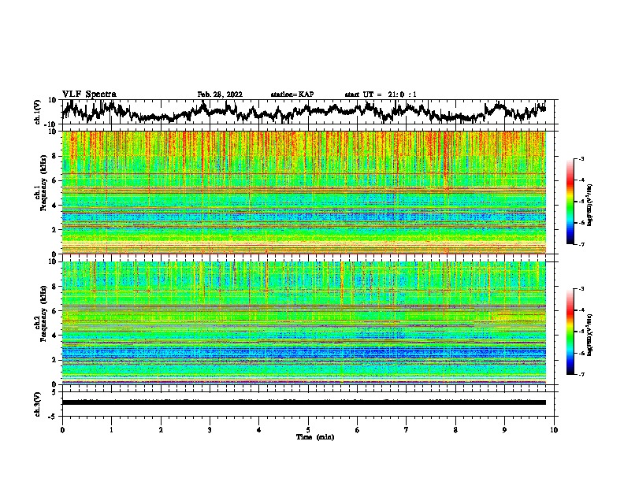Click the ch.1 spectrogram color scale bar
The width and height of the screenshot is (624, 482).
pyautogui.click(x=570, y=202)
